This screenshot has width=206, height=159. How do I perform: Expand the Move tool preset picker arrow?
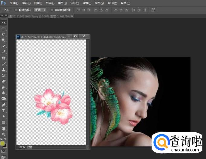(11, 10)
